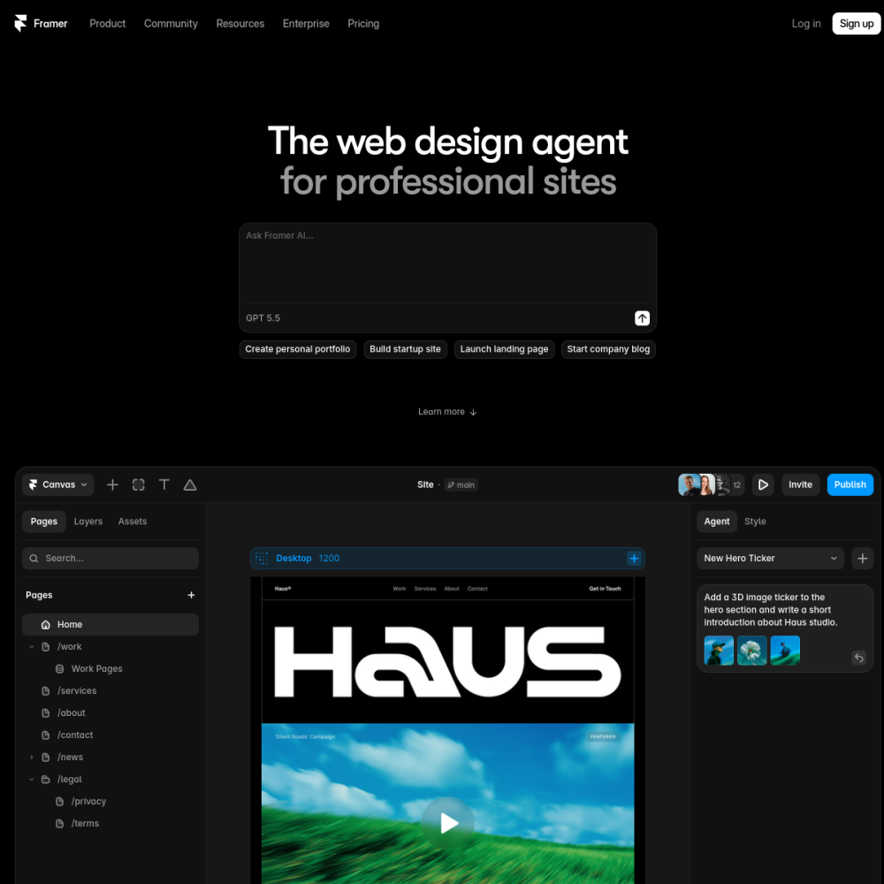
Task: Select the Home page row
Action: (x=110, y=625)
